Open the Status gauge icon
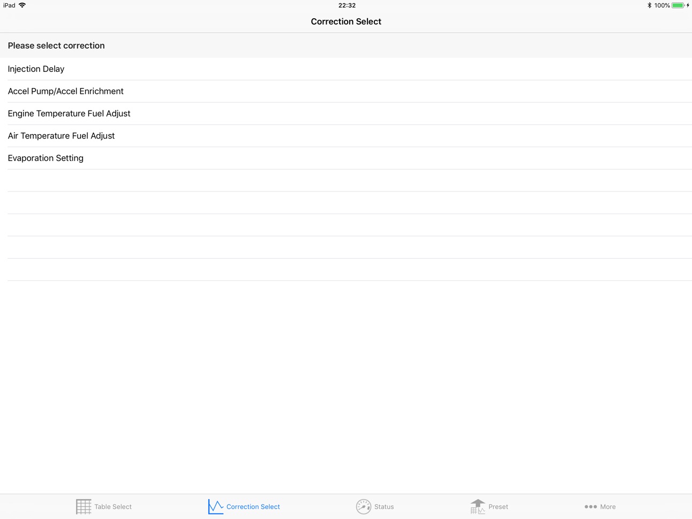The width and height of the screenshot is (692, 519). coord(363,507)
